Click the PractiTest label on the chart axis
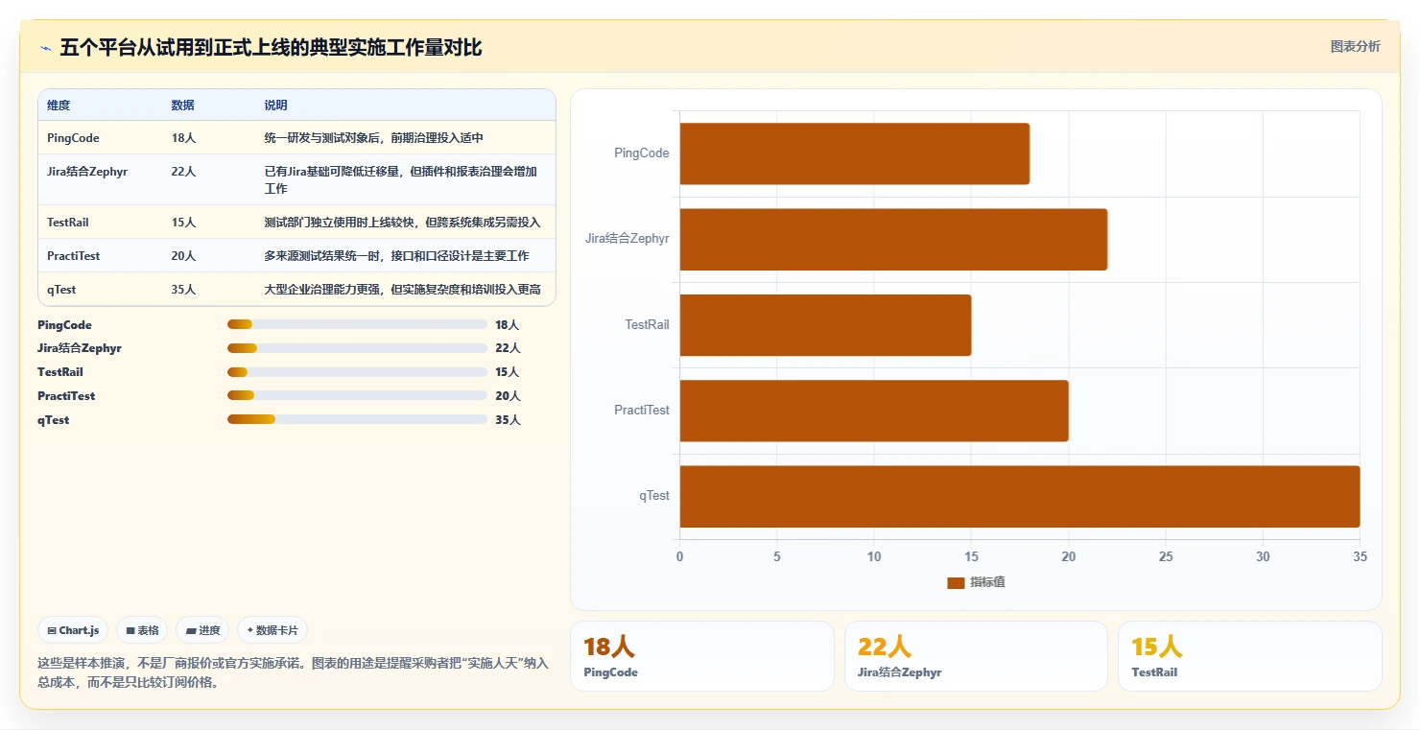The height and width of the screenshot is (730, 1420). 642,411
